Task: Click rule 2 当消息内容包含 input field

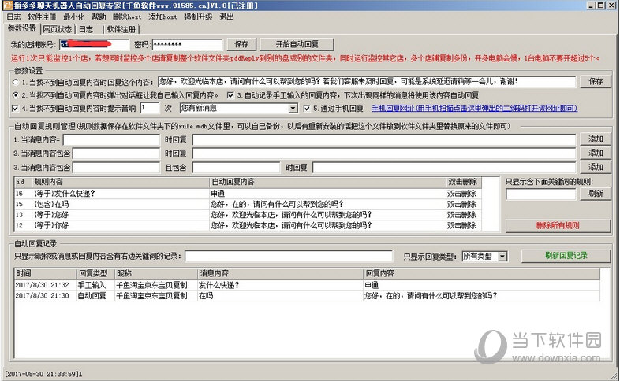Action: (x=116, y=154)
